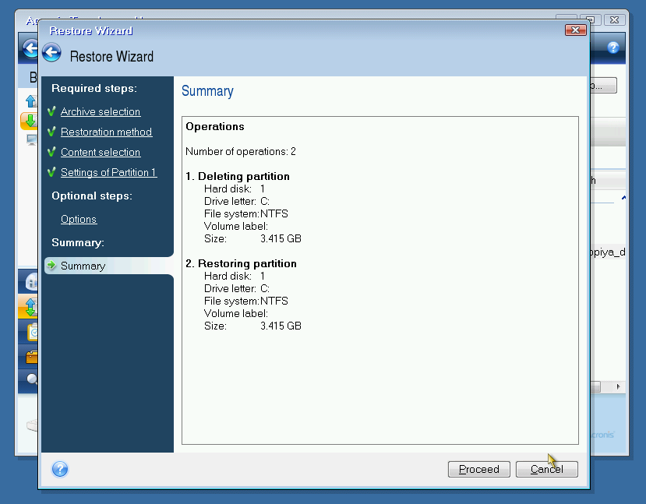Click the back arrow in Restore Wizard header
The height and width of the screenshot is (504, 646).
tap(52, 53)
